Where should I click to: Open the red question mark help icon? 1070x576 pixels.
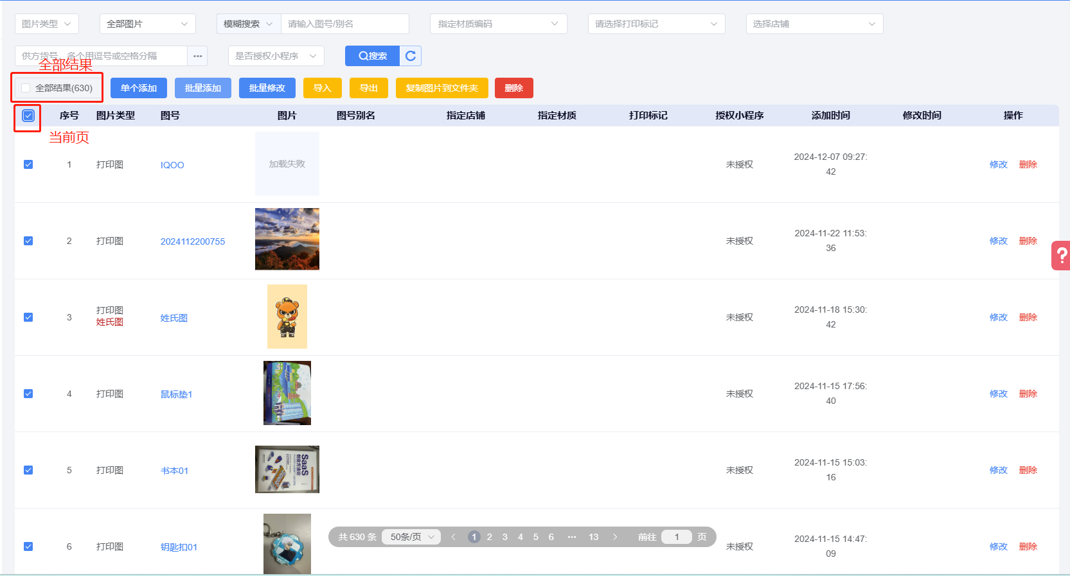[x=1061, y=256]
